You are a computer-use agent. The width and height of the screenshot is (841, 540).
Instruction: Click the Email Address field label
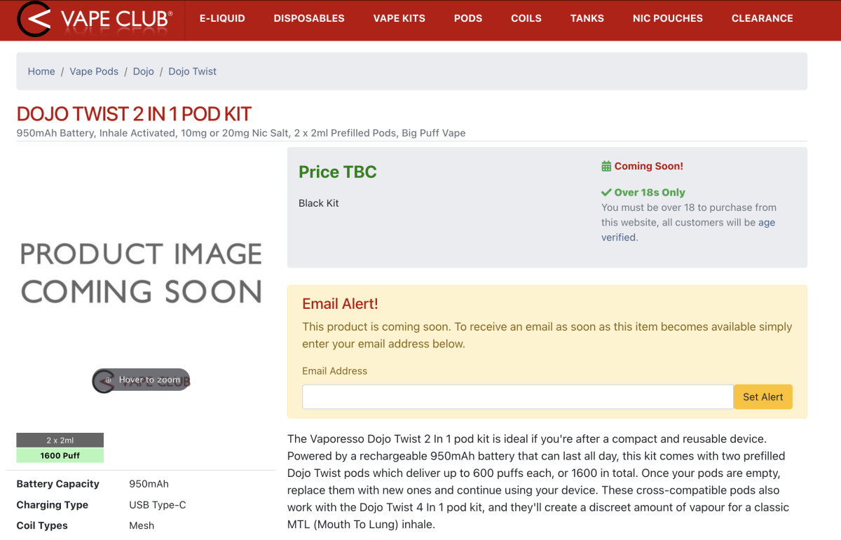point(335,371)
